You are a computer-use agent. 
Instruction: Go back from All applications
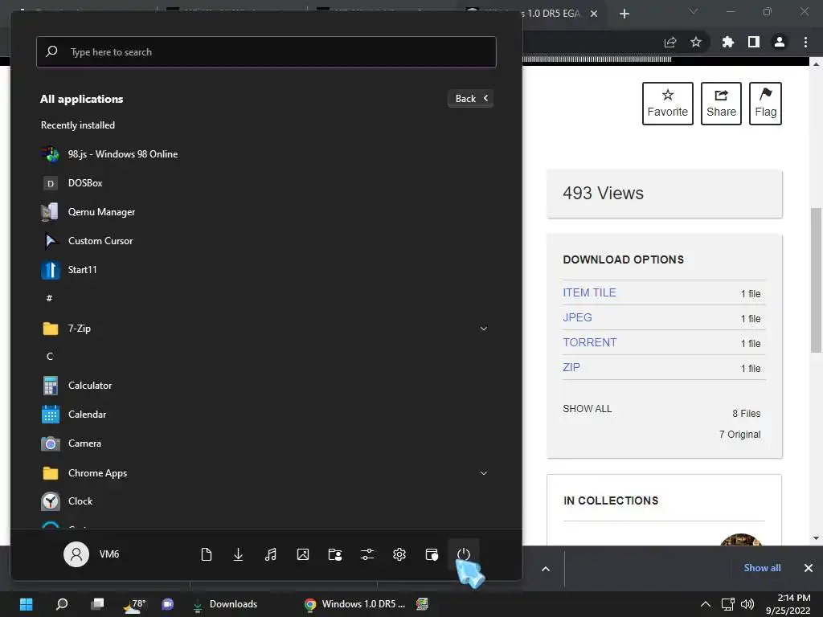(471, 99)
